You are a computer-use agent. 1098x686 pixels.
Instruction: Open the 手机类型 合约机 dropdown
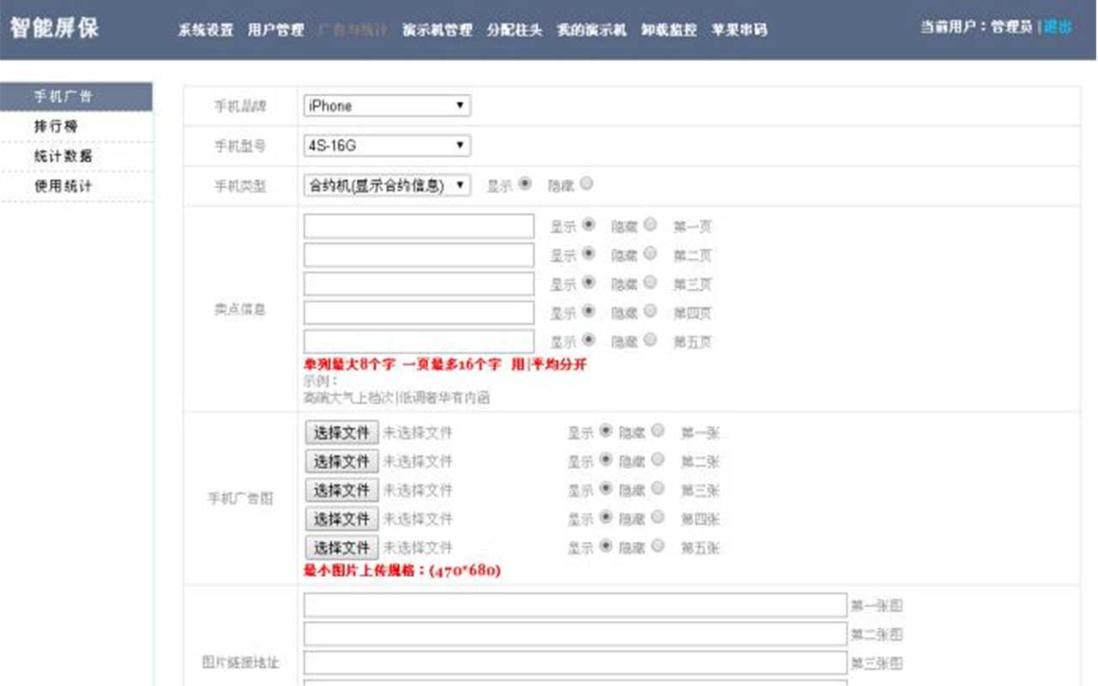point(386,185)
